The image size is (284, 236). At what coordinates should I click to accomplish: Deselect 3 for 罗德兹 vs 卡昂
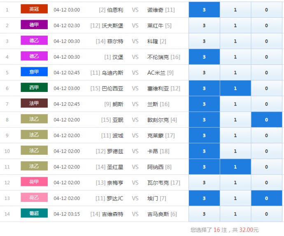[204, 151]
